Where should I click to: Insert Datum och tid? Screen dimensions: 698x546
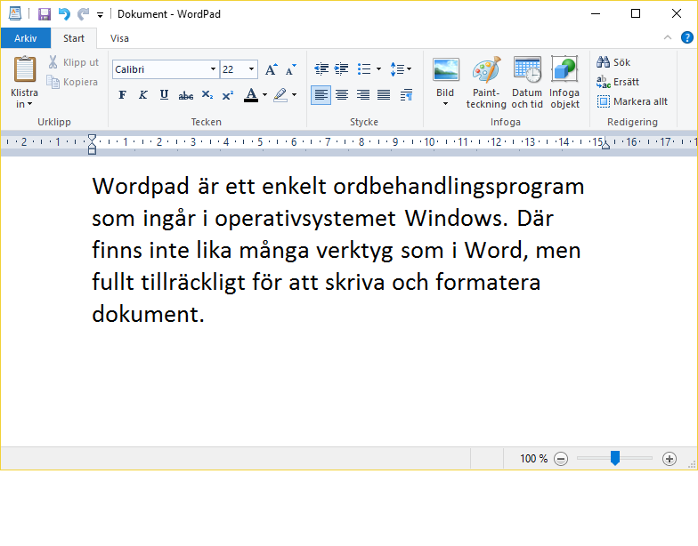coord(527,83)
